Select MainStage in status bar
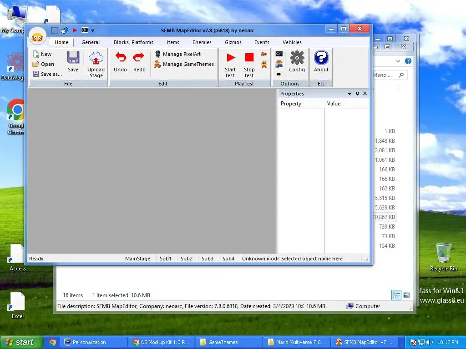Viewport: 466px width, 349px height. pos(137,259)
